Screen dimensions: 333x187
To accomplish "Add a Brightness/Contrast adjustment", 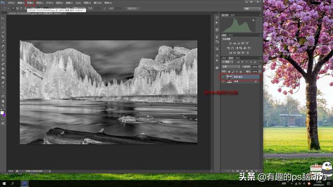I will coord(230,43).
